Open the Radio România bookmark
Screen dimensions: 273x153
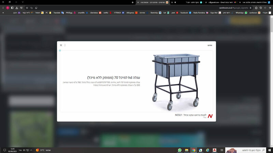tap(201, 13)
